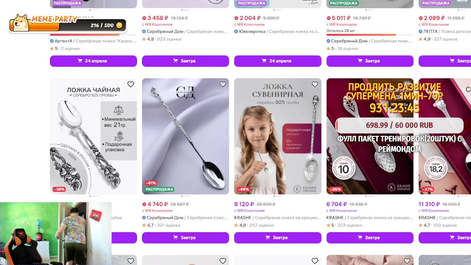
Task: Open the souvenir spoon with girl image
Action: coord(277,136)
